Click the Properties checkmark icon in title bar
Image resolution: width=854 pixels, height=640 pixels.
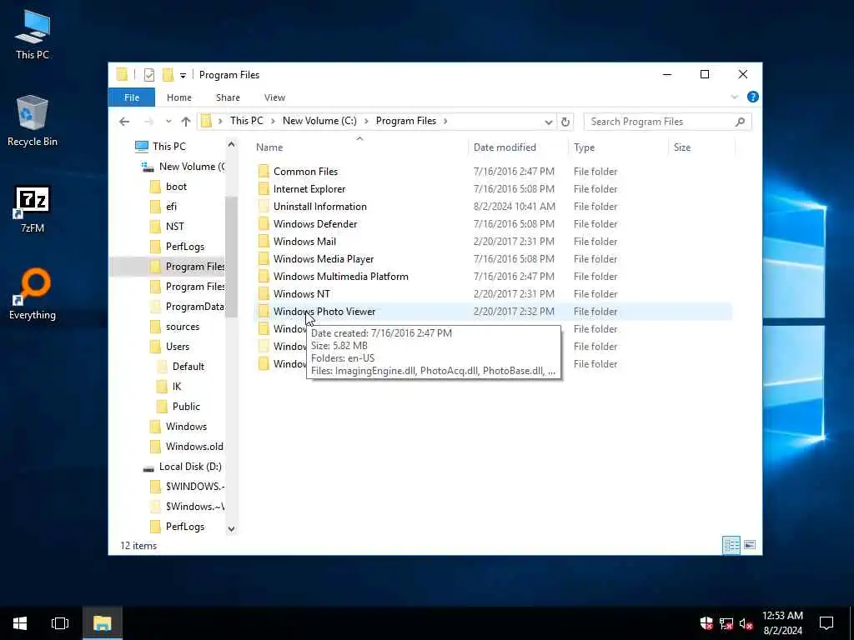coord(149,75)
